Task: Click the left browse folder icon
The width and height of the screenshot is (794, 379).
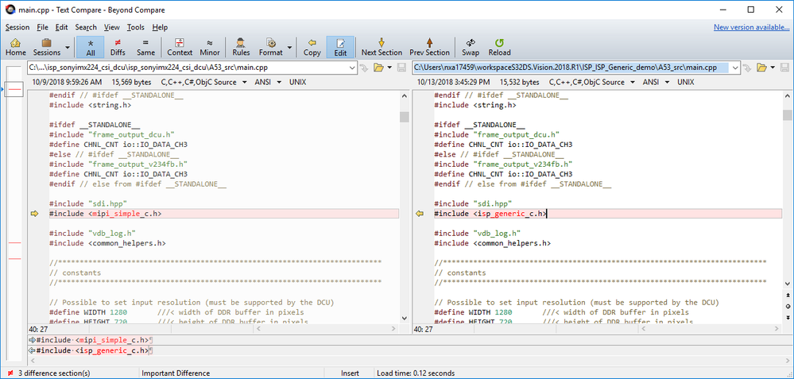Action: click(378, 68)
